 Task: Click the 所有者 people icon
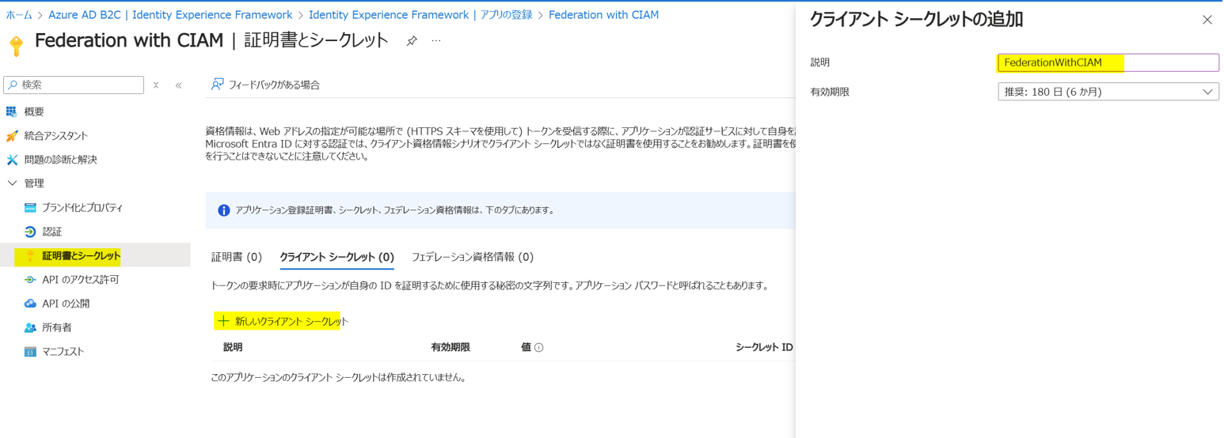[x=30, y=327]
